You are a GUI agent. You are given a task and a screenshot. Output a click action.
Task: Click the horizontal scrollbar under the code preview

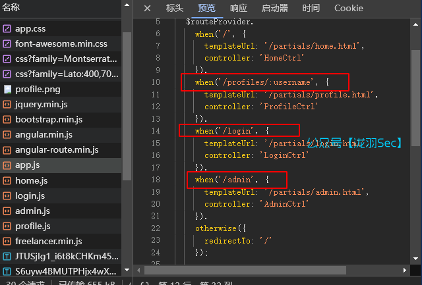tap(264, 269)
